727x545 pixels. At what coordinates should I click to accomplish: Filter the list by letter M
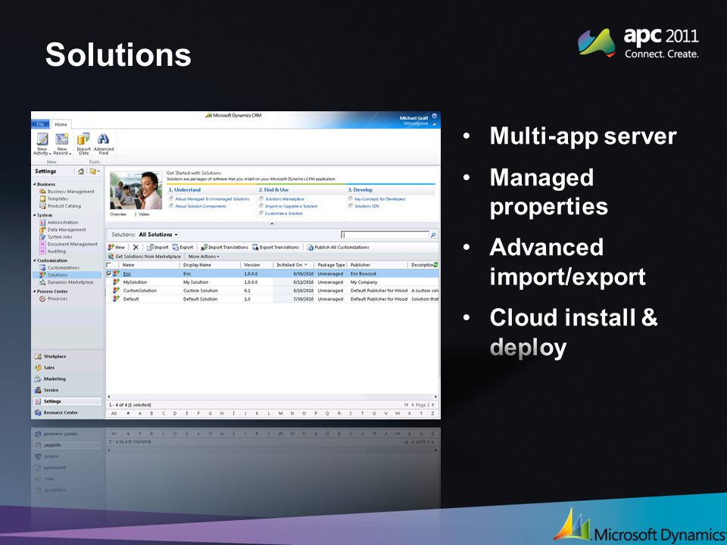[x=280, y=413]
